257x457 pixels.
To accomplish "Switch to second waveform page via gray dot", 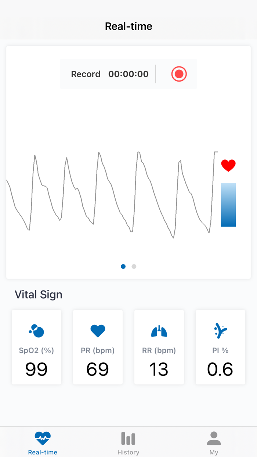I will (x=134, y=266).
